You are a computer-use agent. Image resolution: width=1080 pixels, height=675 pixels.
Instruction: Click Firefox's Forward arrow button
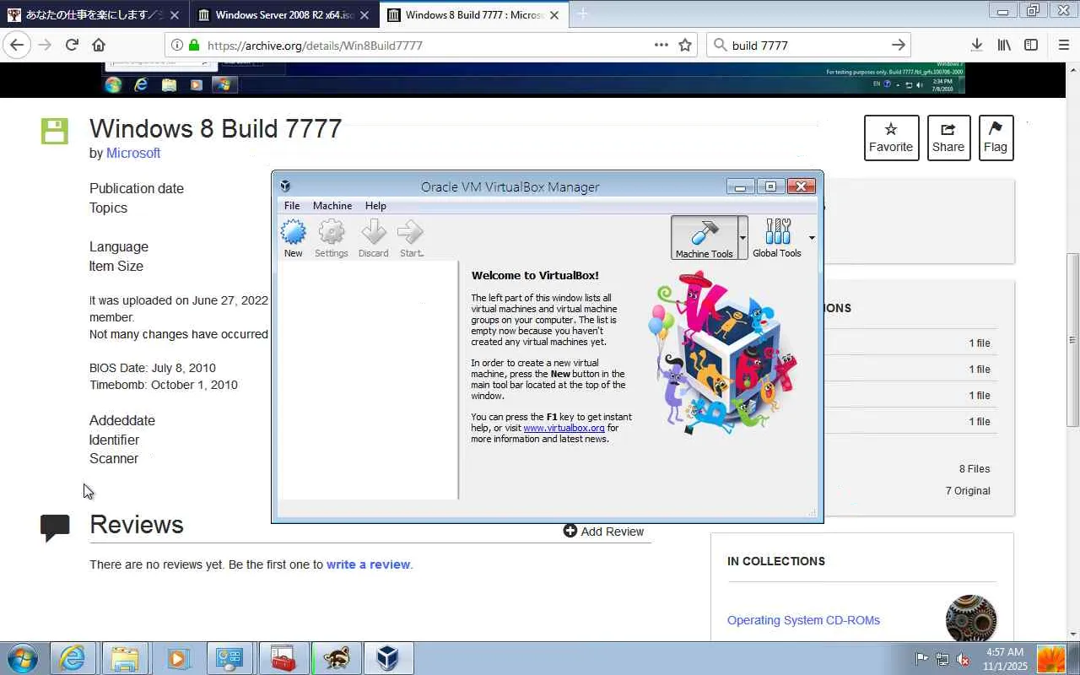[x=45, y=45]
